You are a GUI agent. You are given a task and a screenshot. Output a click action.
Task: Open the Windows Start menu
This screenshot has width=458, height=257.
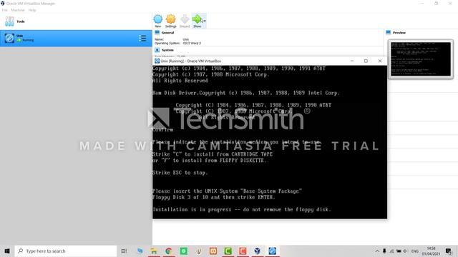tap(7, 251)
